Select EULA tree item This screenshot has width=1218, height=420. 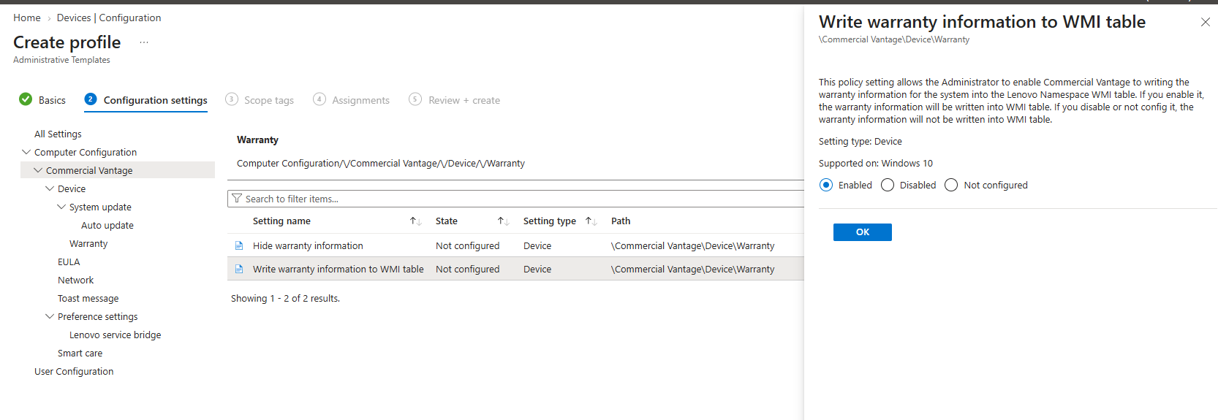(x=69, y=262)
